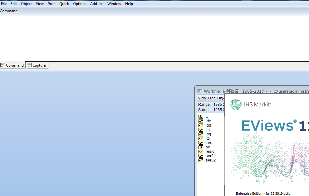Click the 'lum' series name
Viewport: 309px width, 196px height.
pos(209,143)
